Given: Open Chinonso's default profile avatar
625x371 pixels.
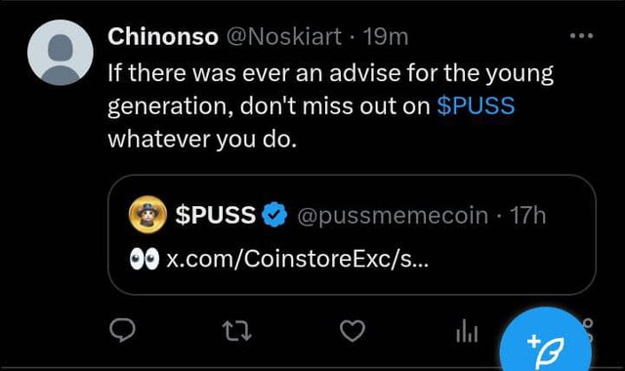Looking at the screenshot, I should [61, 53].
